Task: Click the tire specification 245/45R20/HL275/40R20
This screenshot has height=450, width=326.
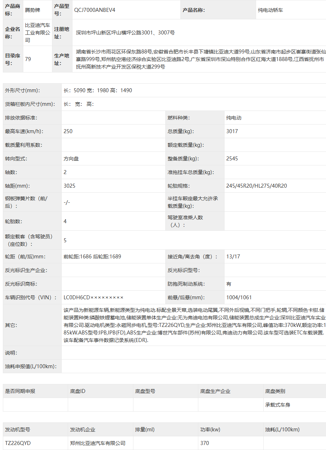Action: (x=256, y=186)
